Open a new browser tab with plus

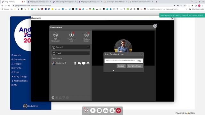(x=156, y=2)
